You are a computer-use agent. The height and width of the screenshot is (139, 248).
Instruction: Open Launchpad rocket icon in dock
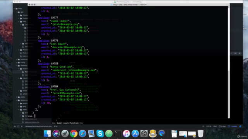65,134
